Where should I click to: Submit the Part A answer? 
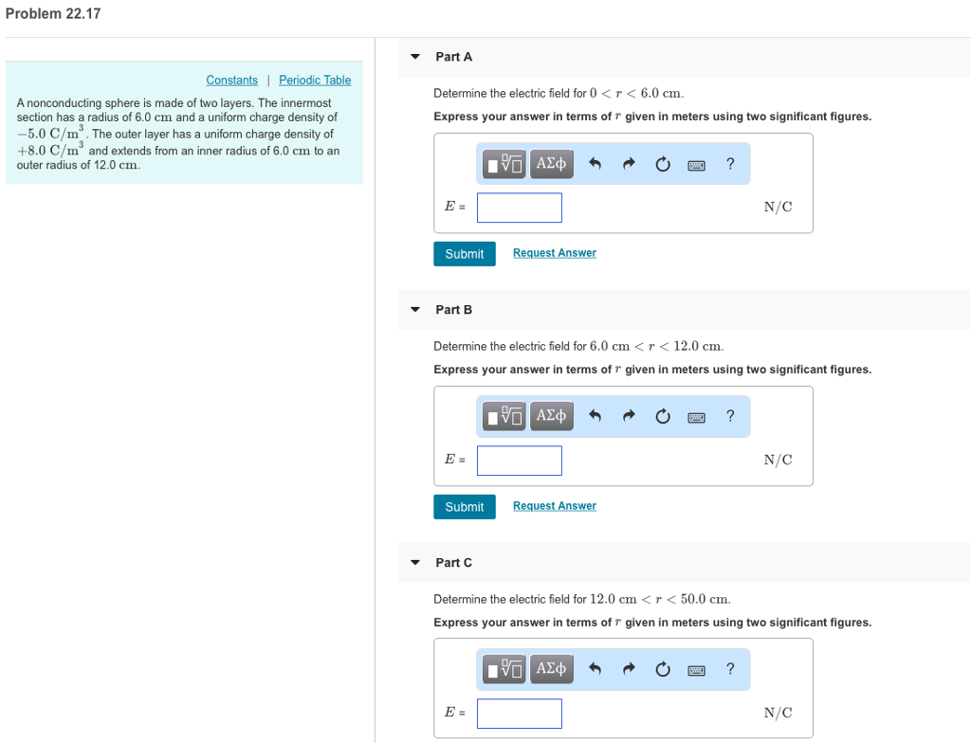[x=465, y=254]
